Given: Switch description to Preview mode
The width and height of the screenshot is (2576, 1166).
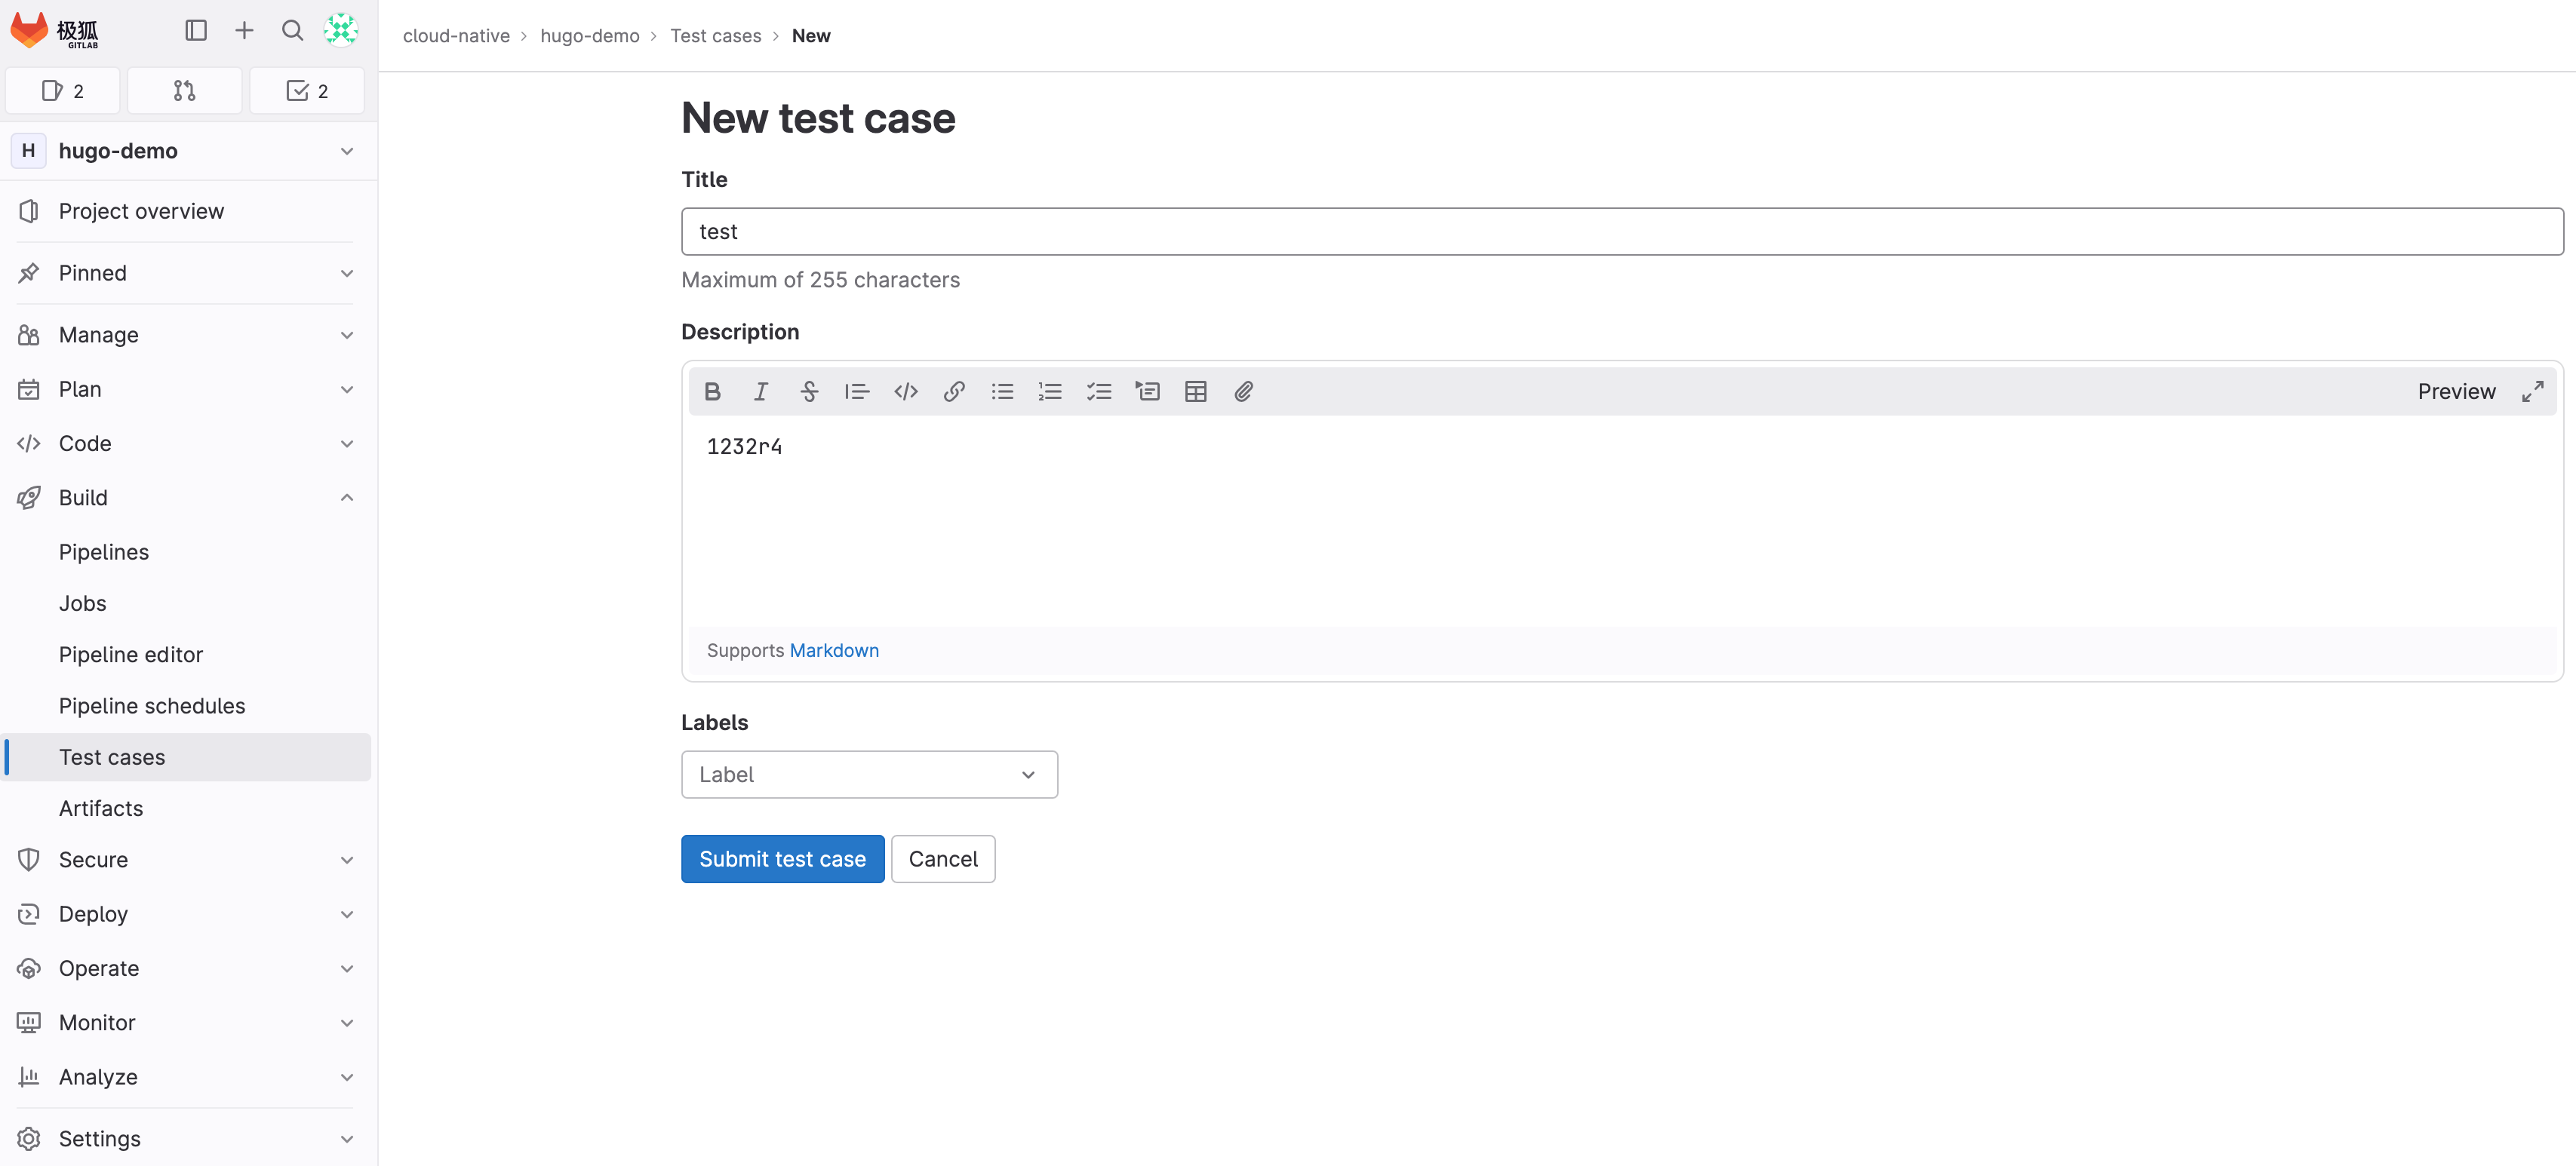Looking at the screenshot, I should tap(2456, 391).
